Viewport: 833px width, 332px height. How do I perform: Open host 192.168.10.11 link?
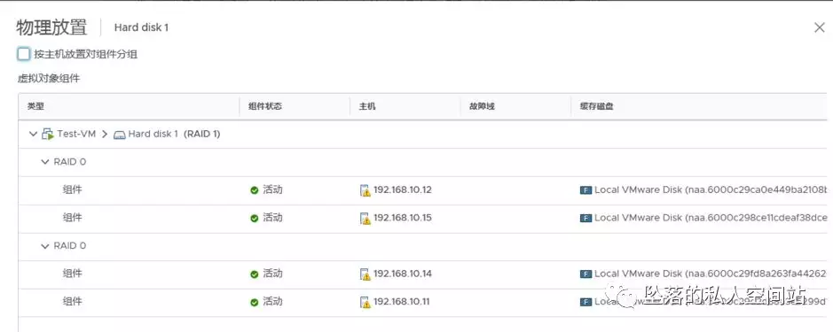click(x=402, y=302)
